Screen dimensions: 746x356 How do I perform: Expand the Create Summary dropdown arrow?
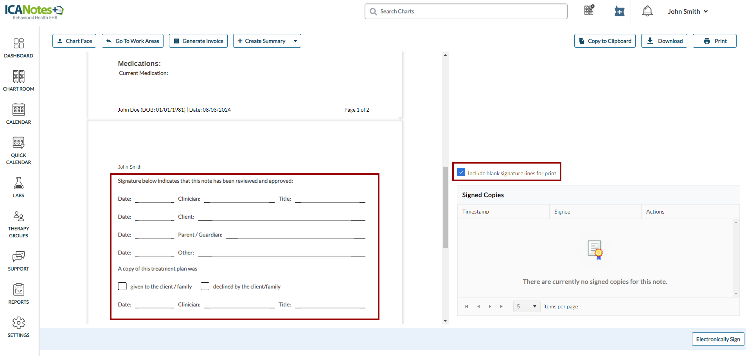click(x=295, y=41)
